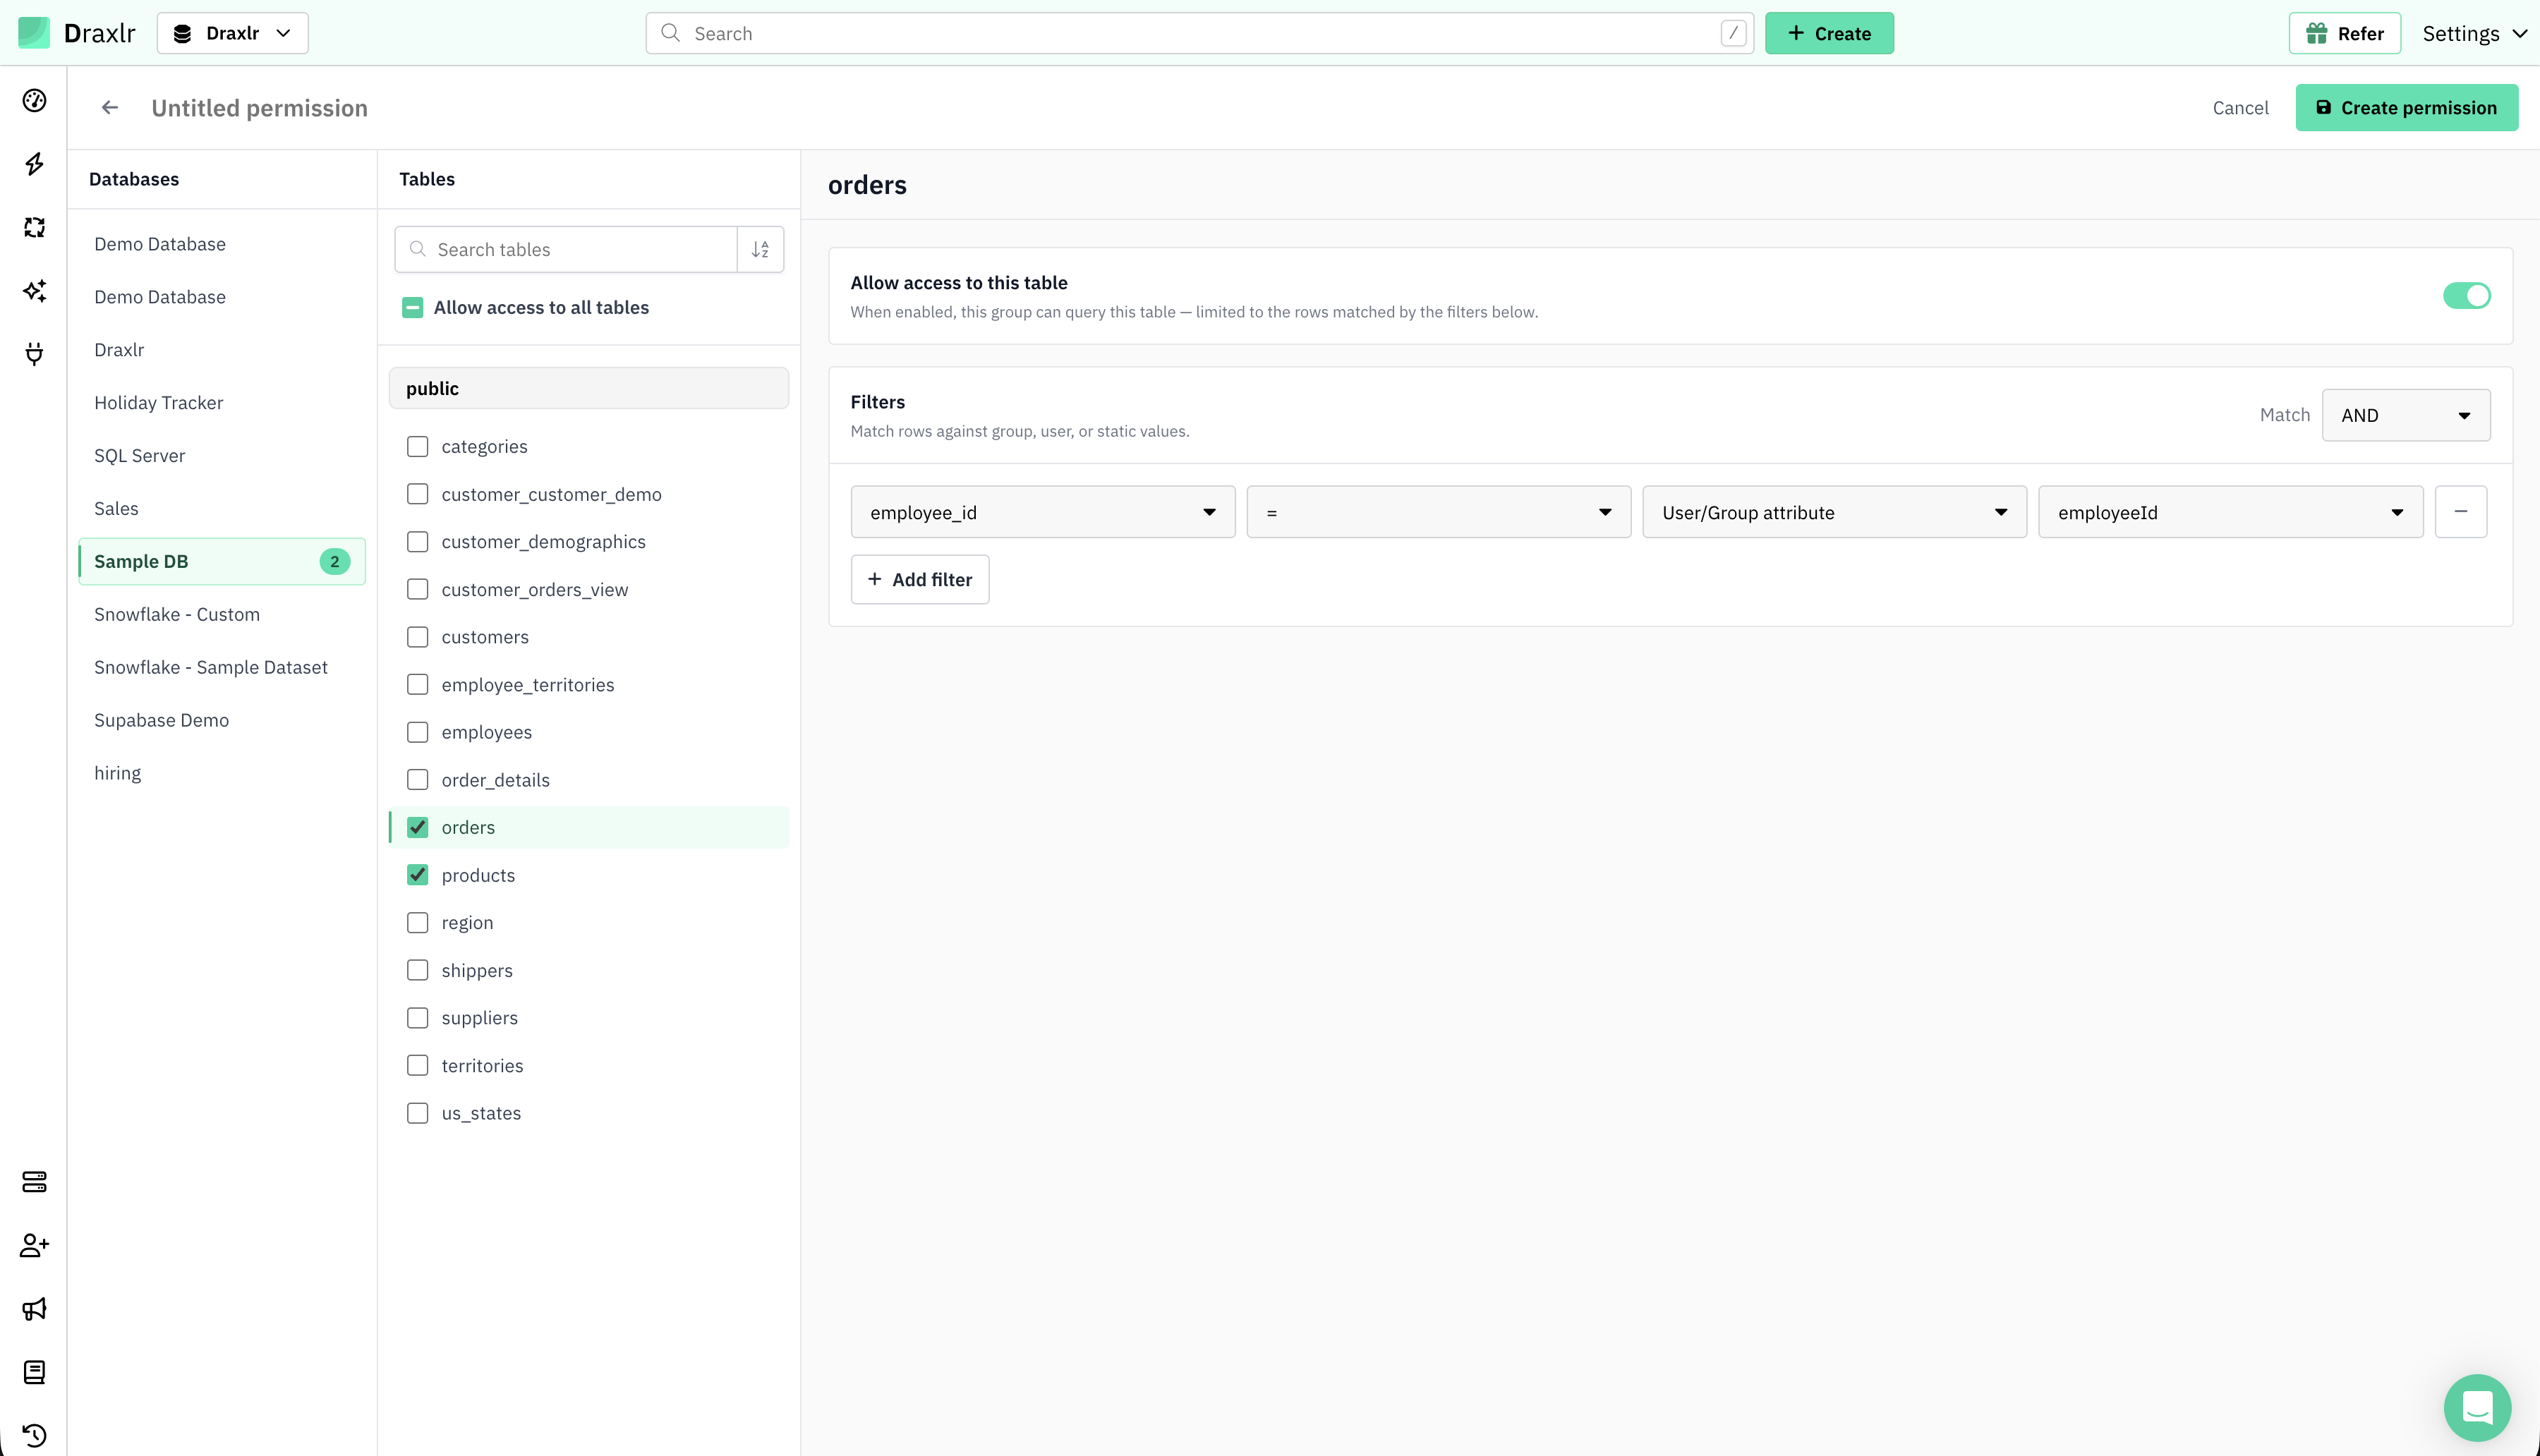Check the suppliers table checkbox

418,1018
